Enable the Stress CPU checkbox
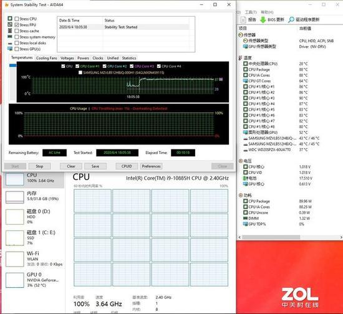 (17, 19)
